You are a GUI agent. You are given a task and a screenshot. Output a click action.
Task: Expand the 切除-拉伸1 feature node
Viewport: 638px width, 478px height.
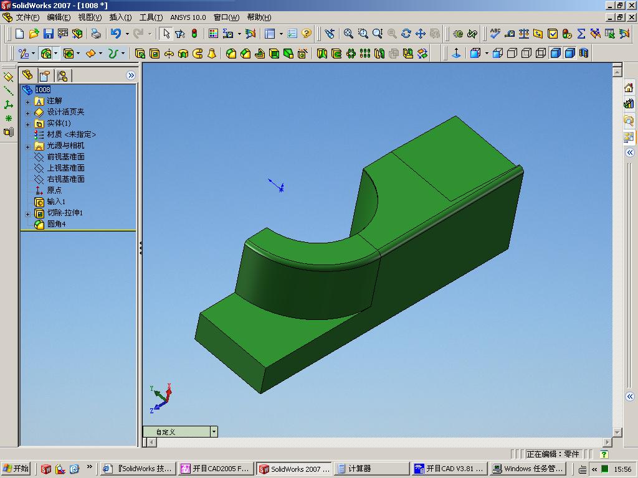(x=27, y=214)
